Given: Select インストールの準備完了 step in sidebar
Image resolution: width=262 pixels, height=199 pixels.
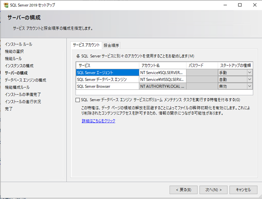Looking at the screenshot, I should tap(23, 94).
